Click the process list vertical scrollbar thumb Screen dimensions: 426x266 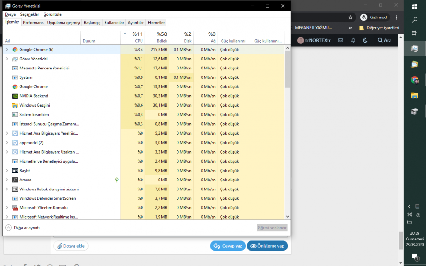click(x=287, y=69)
